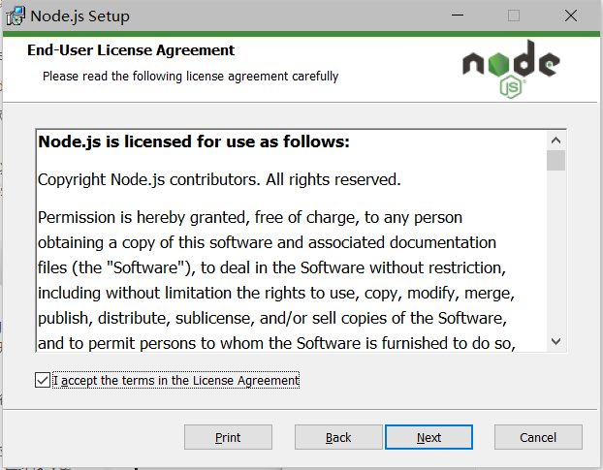Image resolution: width=603 pixels, height=470 pixels.
Task: Click the empty scrollbar track below the thumb
Action: point(555,252)
